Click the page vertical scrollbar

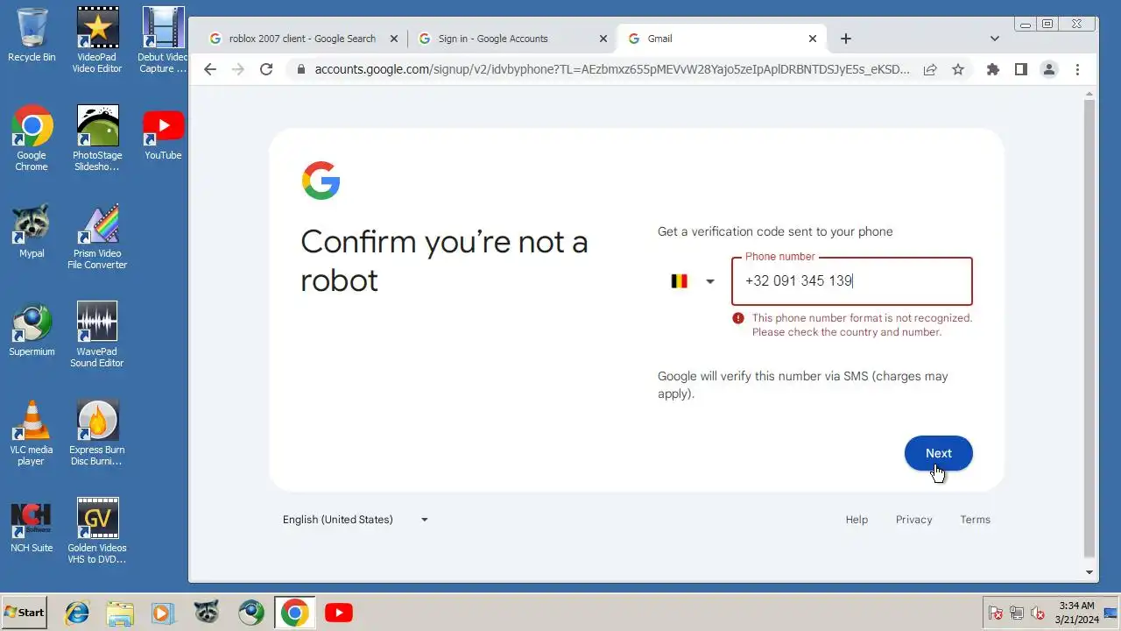(x=1089, y=329)
